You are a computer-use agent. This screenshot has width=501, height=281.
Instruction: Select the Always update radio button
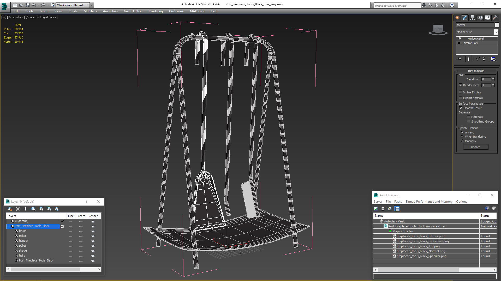(462, 132)
